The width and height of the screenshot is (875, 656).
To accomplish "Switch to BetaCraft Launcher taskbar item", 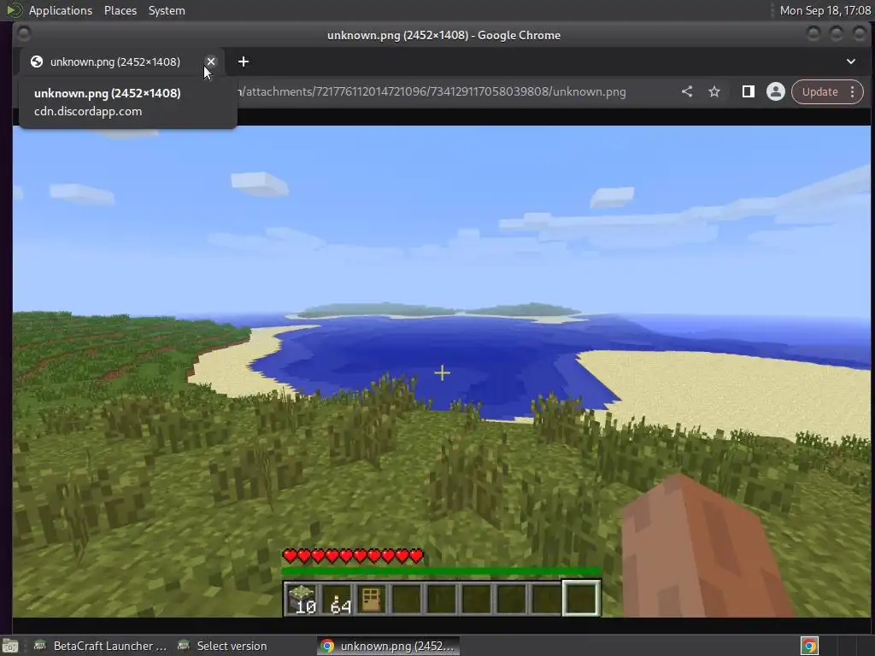I will coord(101,646).
